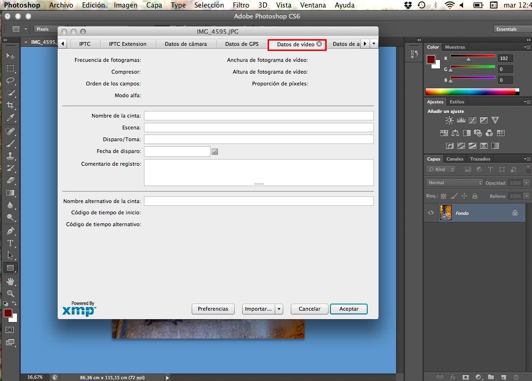Click the Aceptar button
Screen dimensions: 532x381
[349, 309]
